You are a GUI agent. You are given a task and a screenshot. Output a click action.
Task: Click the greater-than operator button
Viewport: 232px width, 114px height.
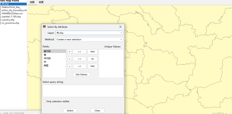[69, 59]
